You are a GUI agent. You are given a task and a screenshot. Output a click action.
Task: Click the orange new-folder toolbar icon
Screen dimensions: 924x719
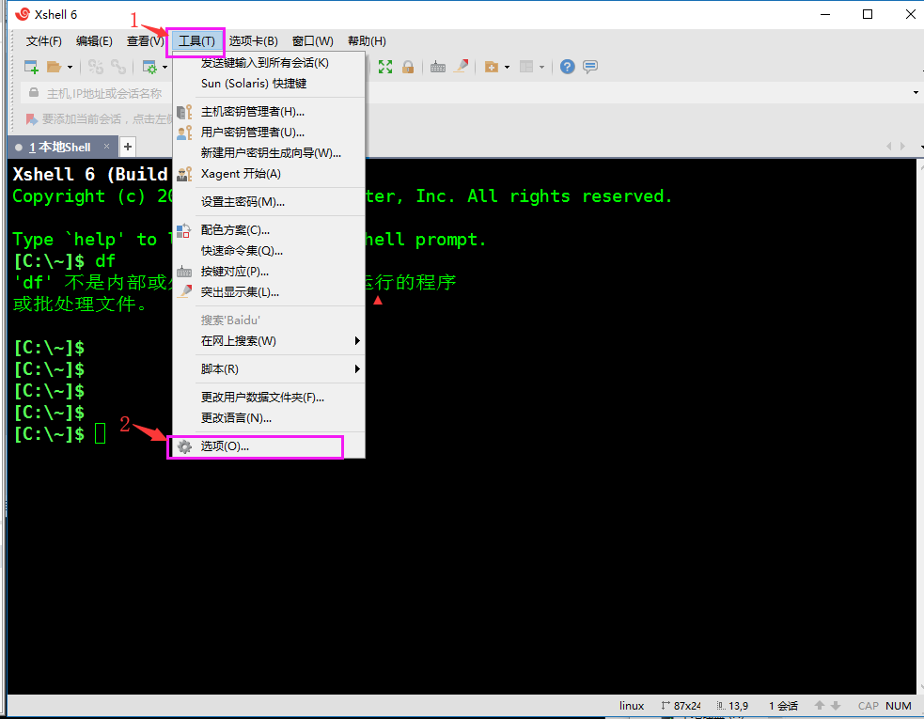point(492,67)
